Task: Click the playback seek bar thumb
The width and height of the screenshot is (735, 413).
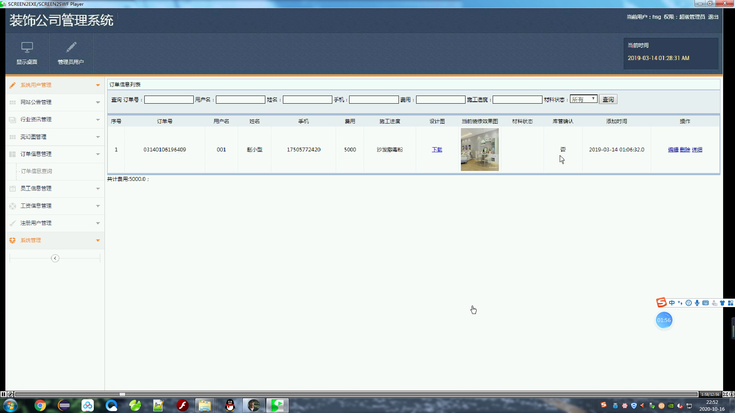Action: click(122, 394)
